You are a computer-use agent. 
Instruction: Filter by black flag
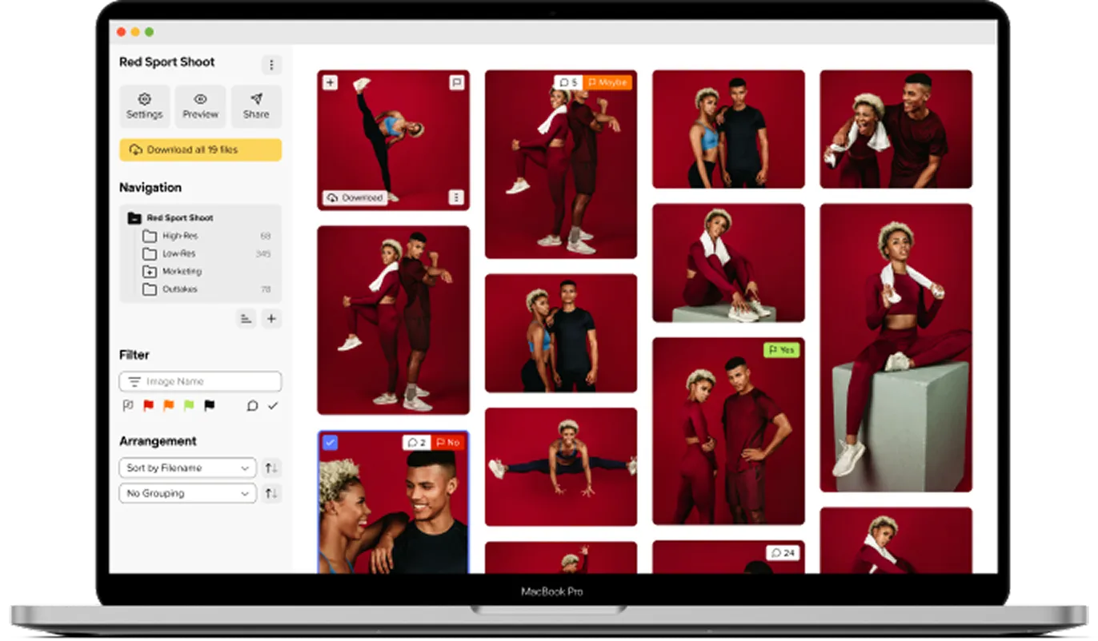point(210,406)
